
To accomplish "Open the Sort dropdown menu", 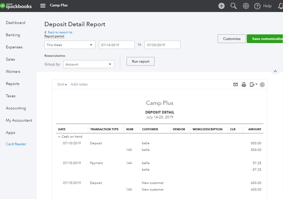I will pyautogui.click(x=62, y=84).
